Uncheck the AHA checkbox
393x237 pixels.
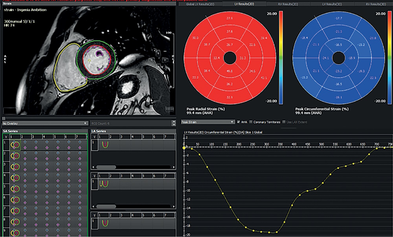pos(239,122)
